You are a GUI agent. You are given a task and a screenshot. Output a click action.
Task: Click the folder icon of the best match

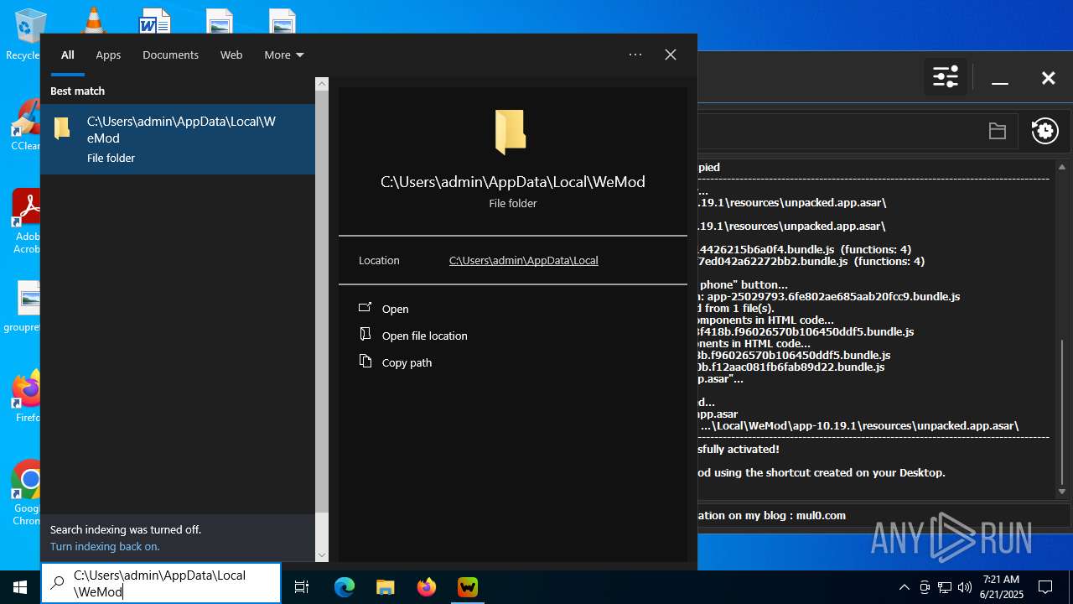tap(62, 128)
